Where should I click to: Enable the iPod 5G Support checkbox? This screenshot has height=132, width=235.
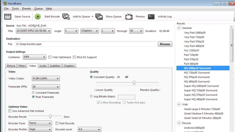point(74,57)
